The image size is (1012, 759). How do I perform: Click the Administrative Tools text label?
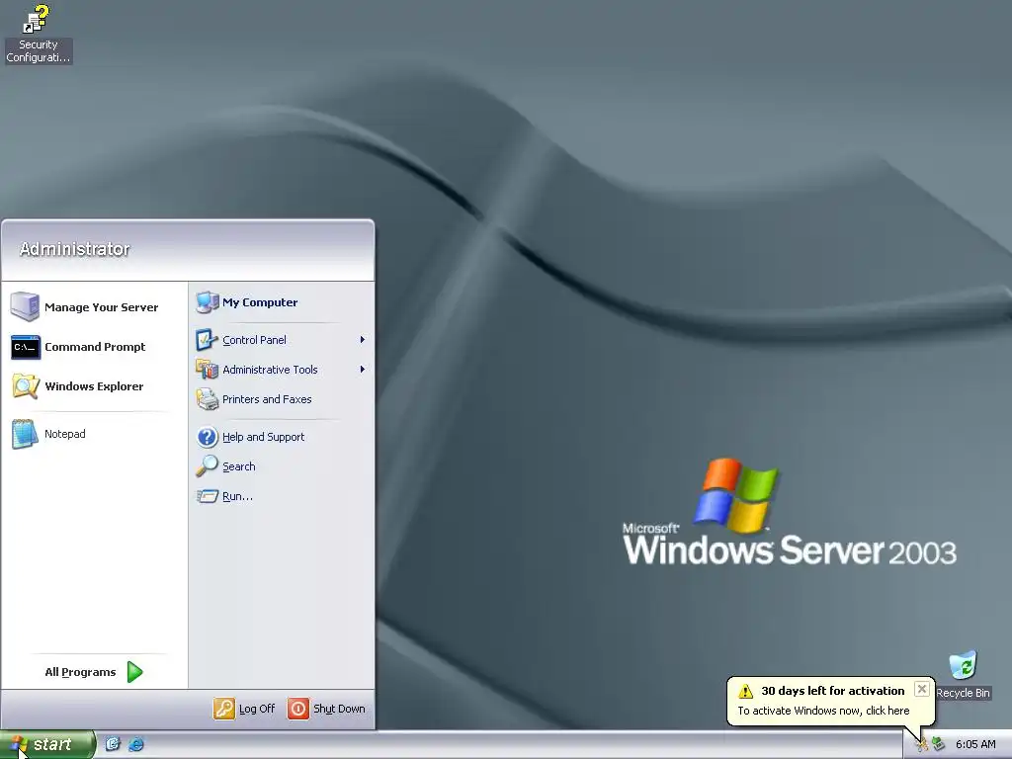[270, 370]
